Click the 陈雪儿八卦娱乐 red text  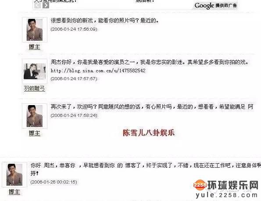coord(149,133)
